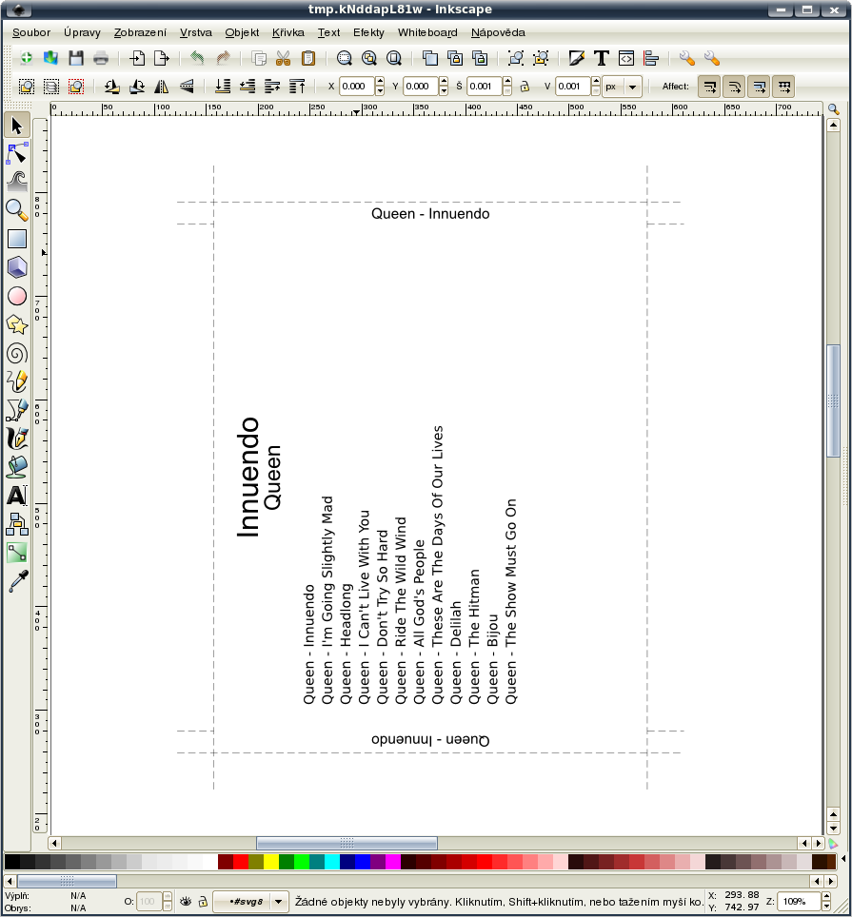The image size is (852, 917).
Task: Select the 3D Box tool
Action: 17,267
